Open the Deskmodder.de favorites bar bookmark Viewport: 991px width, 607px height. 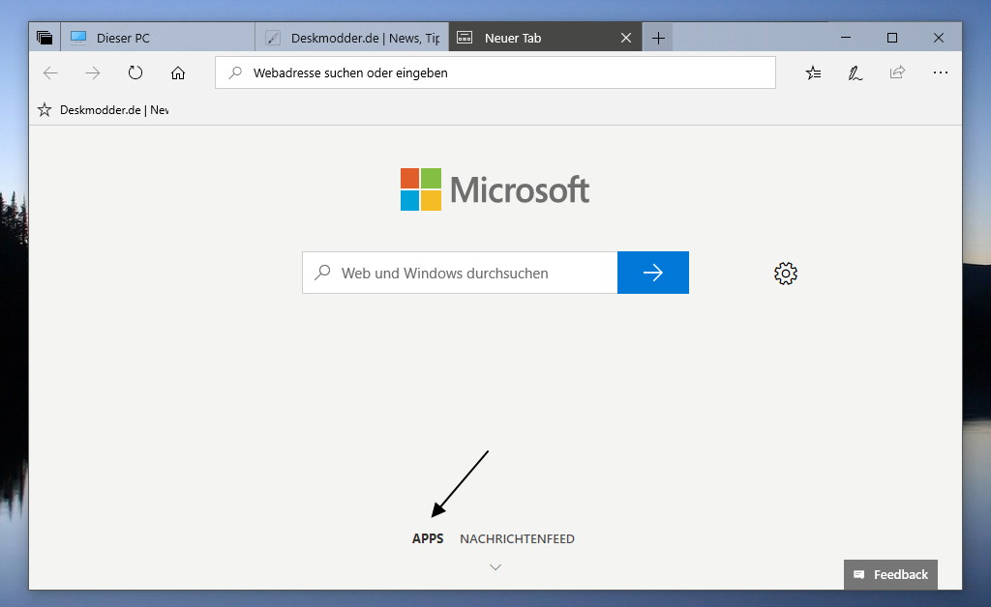coord(103,110)
